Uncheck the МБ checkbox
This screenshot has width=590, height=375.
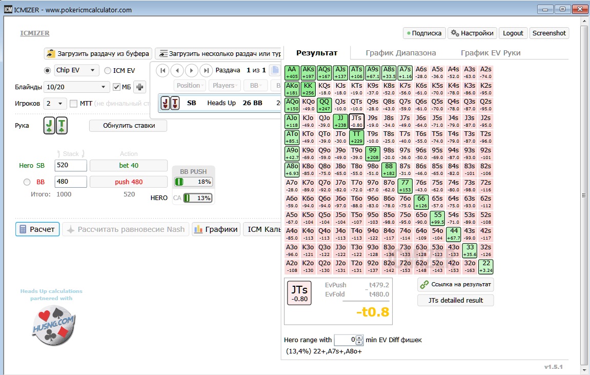point(116,87)
